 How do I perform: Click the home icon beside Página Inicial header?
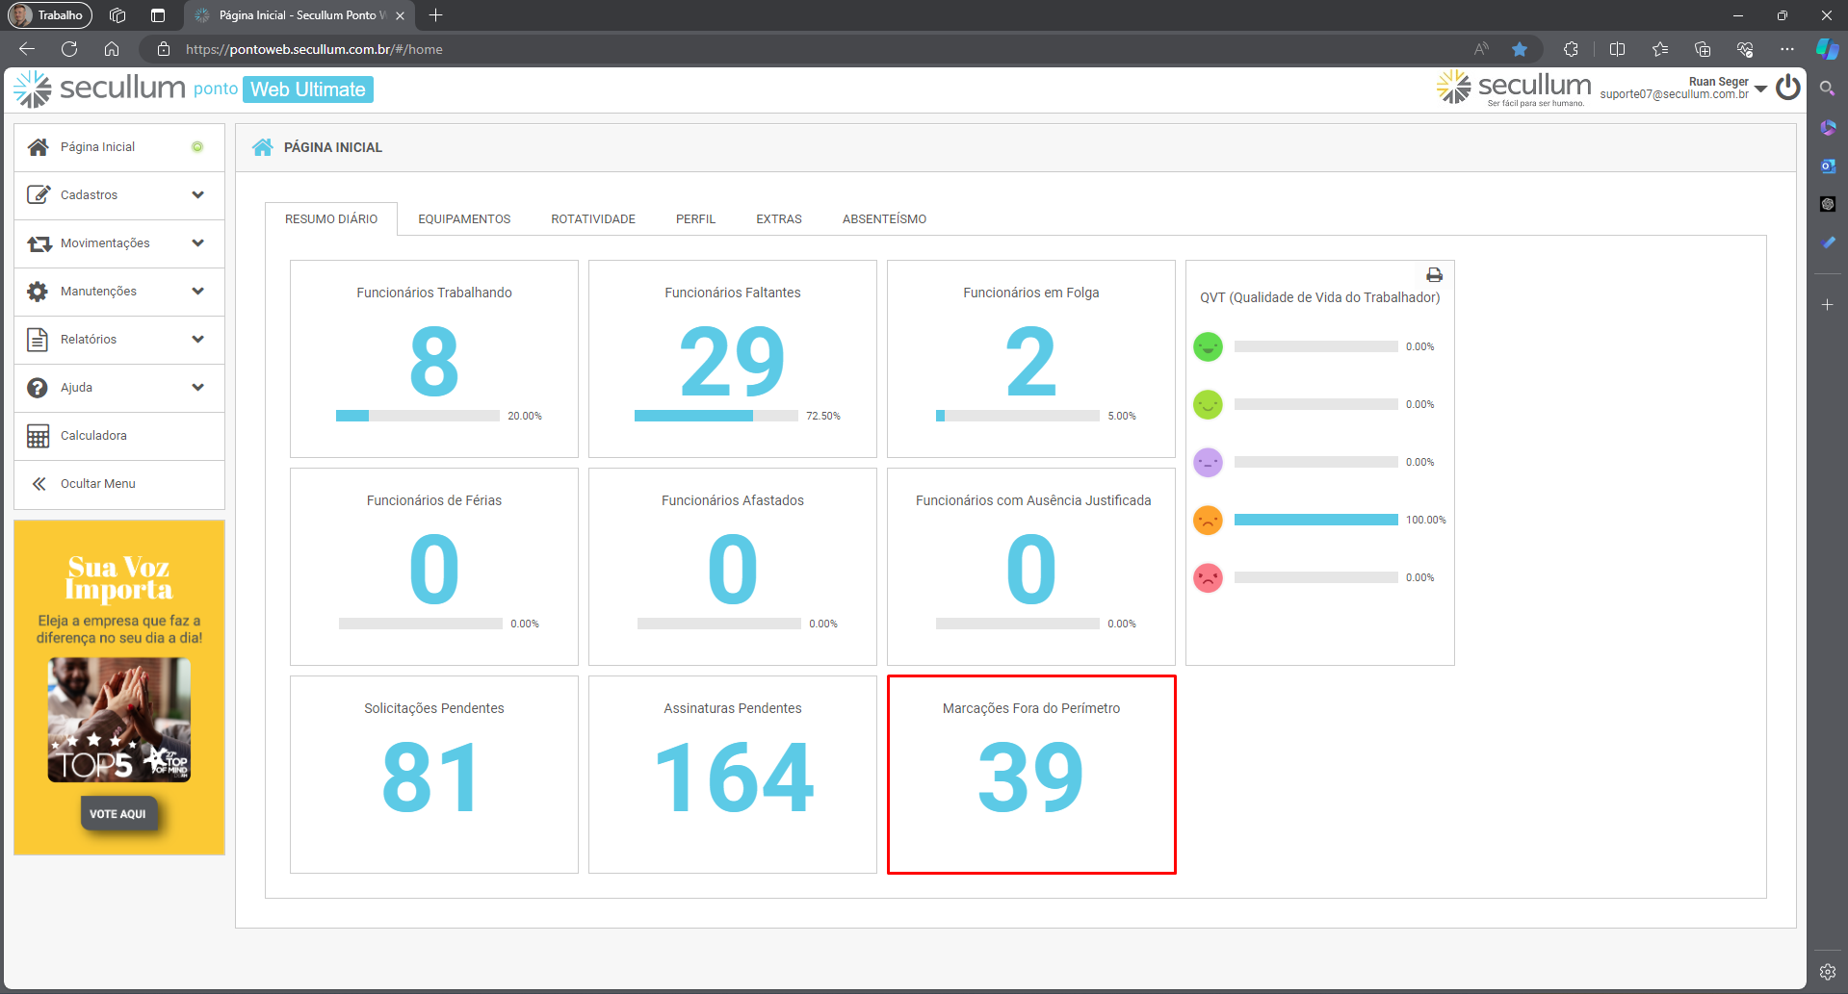(x=263, y=147)
